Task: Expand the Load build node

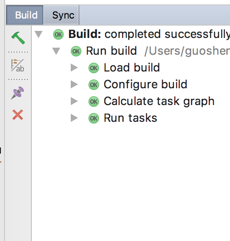Action: point(74,68)
